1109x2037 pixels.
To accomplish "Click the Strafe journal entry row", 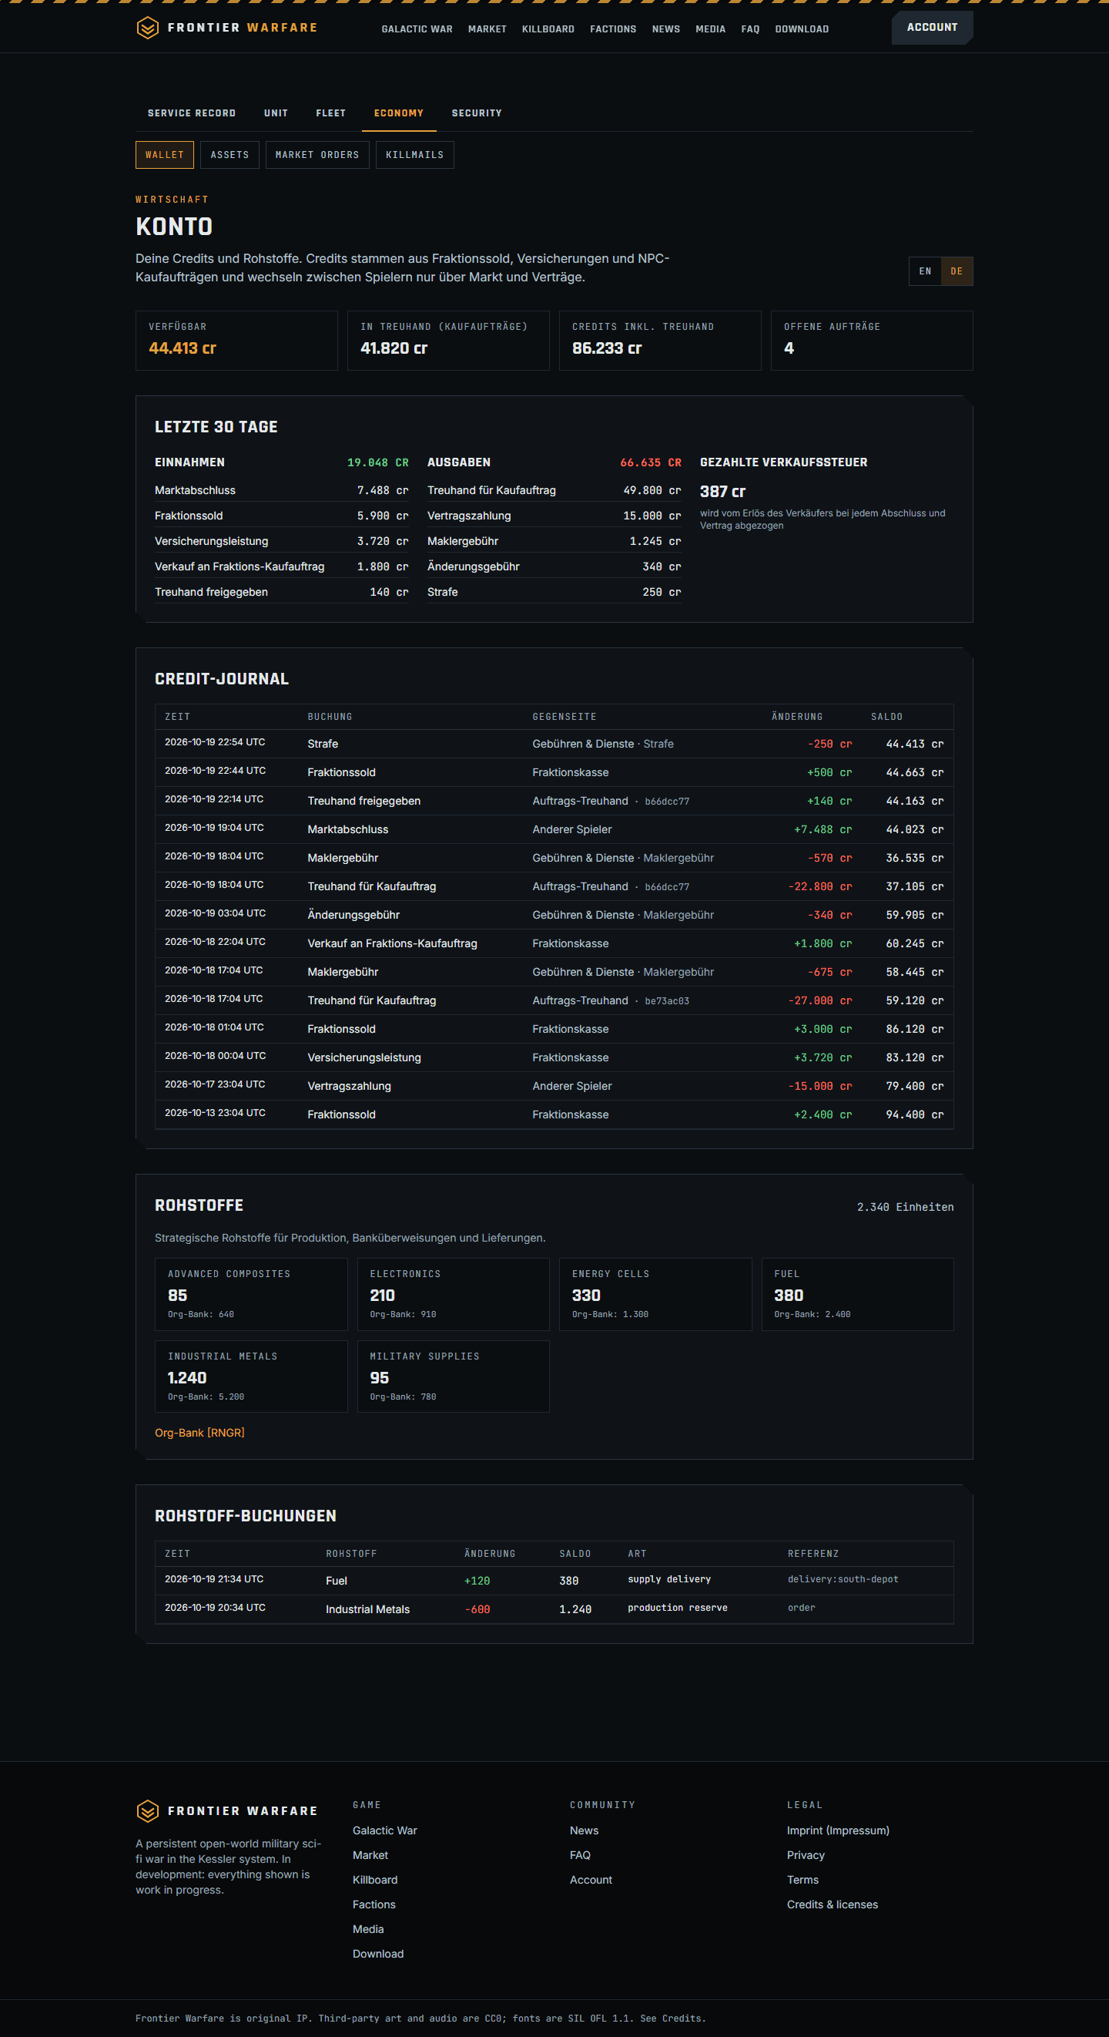I will click(x=554, y=743).
